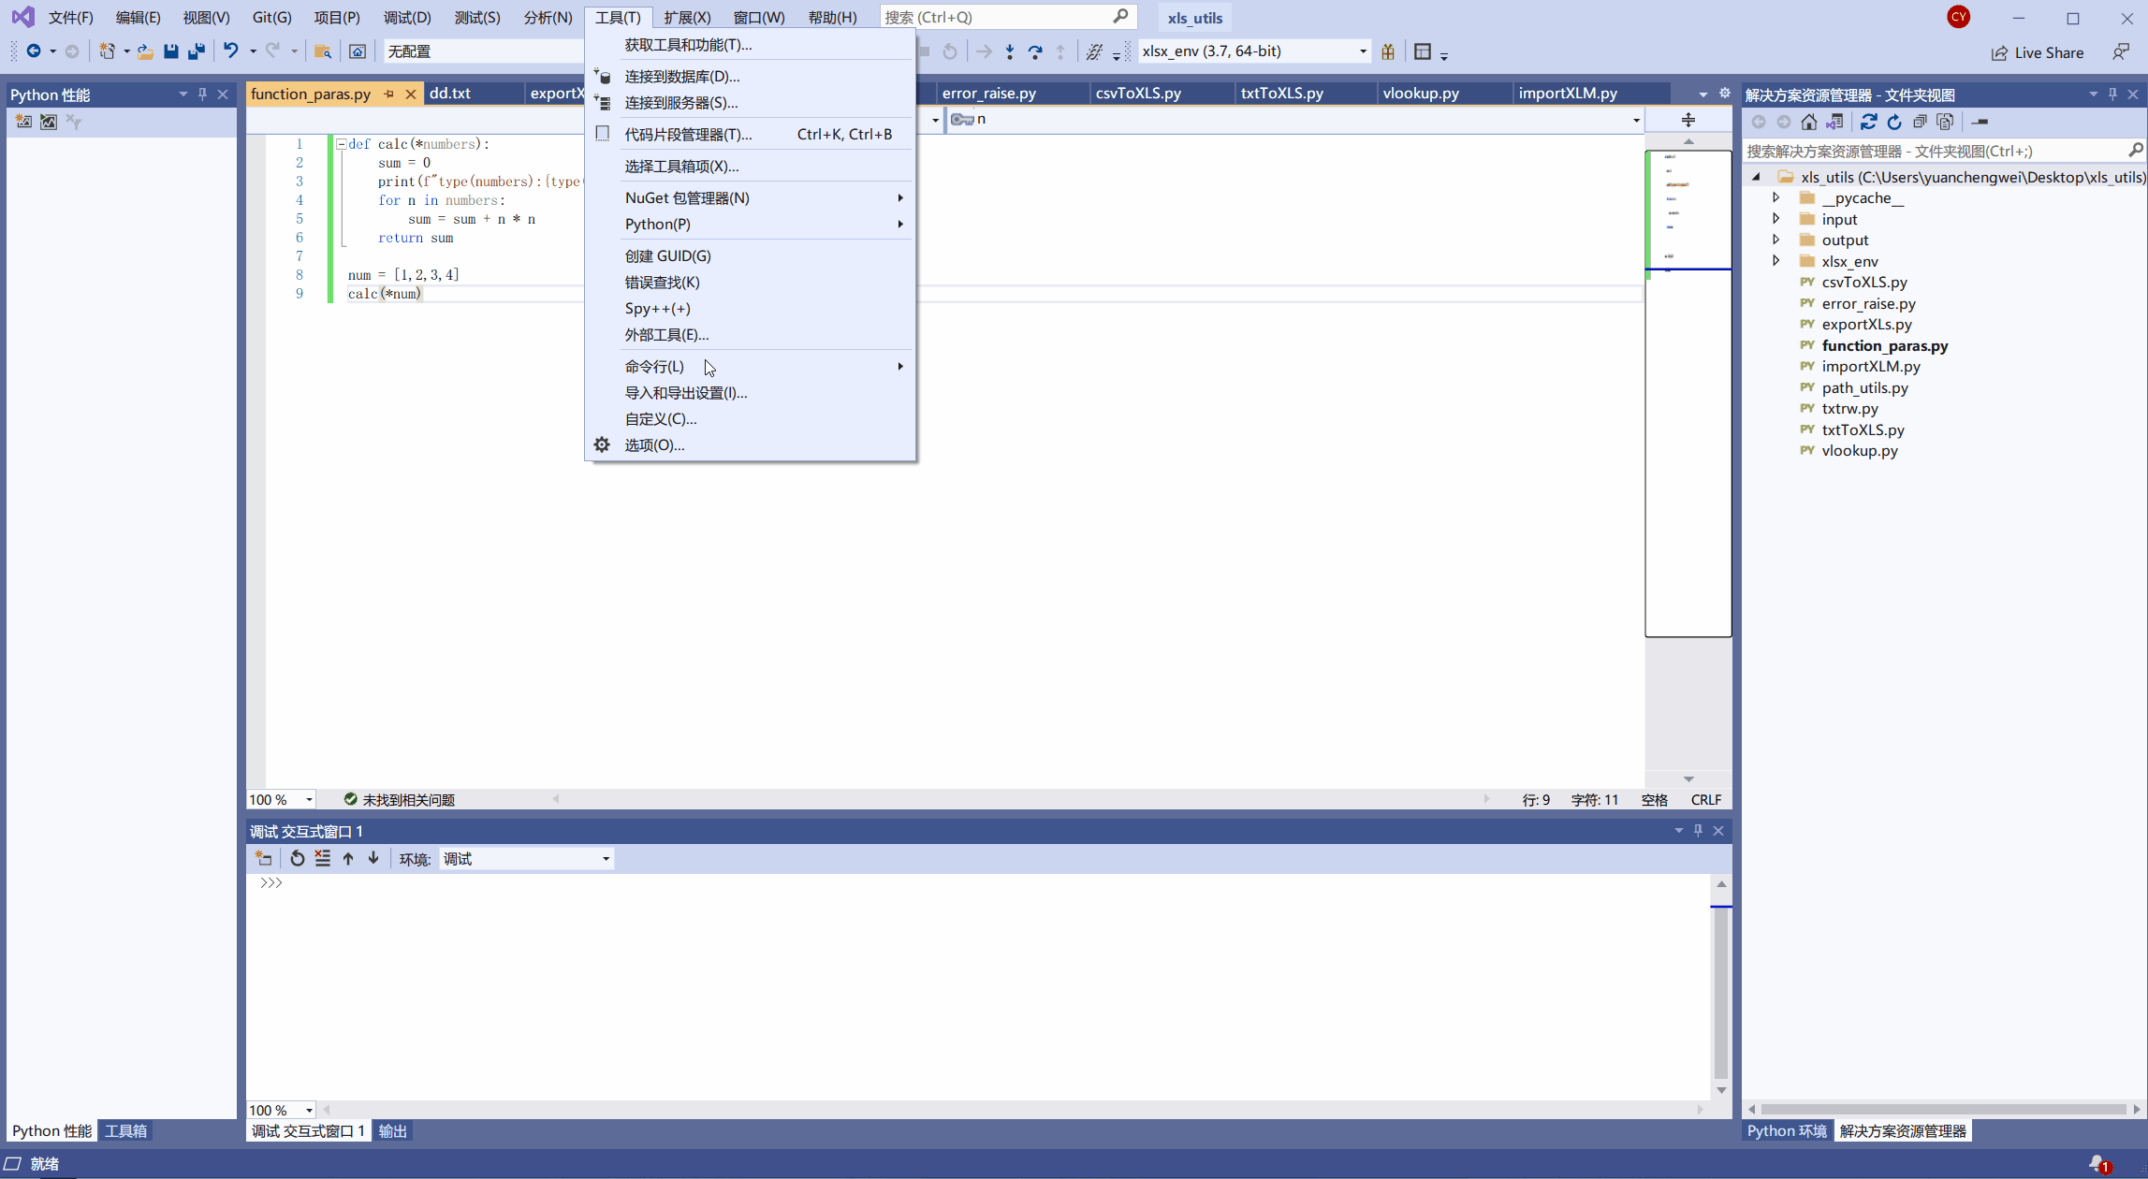Click the clear interactive window icon
Screen dimensions: 2148x1179
point(323,858)
